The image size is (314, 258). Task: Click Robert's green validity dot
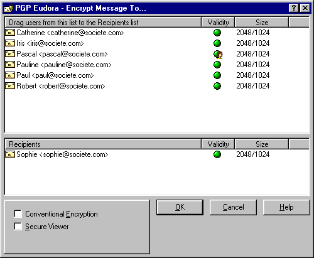pos(217,86)
